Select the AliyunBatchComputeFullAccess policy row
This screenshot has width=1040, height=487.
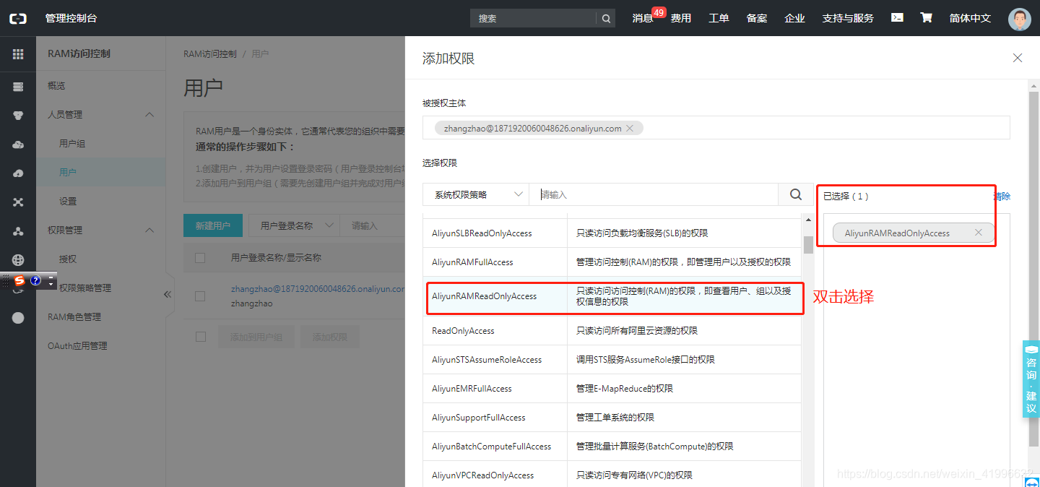(612, 446)
